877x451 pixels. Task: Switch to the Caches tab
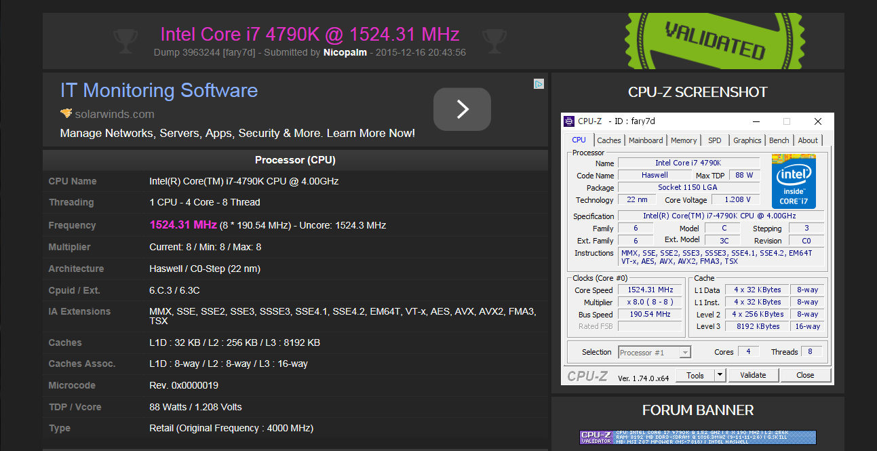(608, 140)
